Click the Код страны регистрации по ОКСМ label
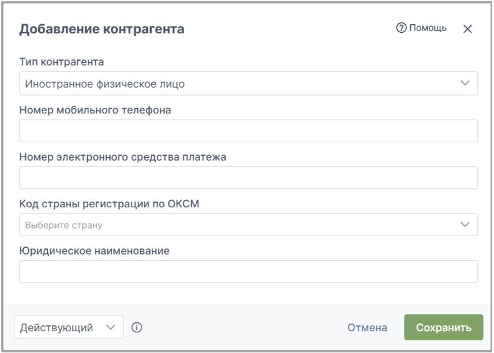Viewport: 494px width, 353px height. click(x=109, y=204)
